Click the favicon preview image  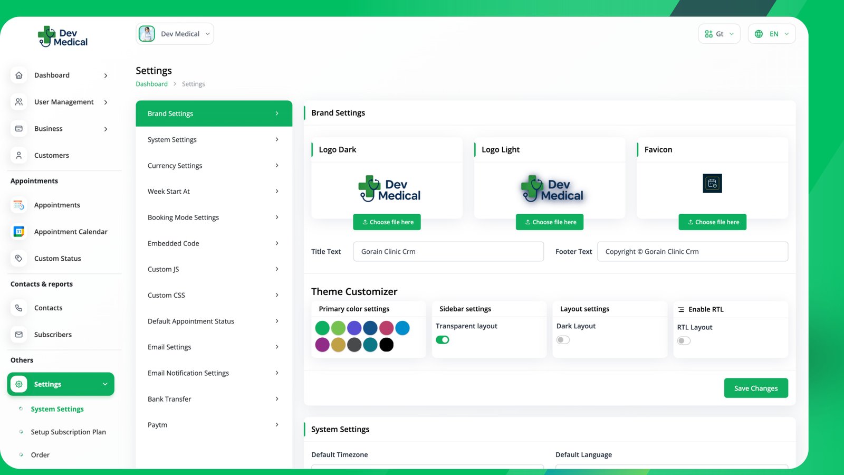point(712,184)
